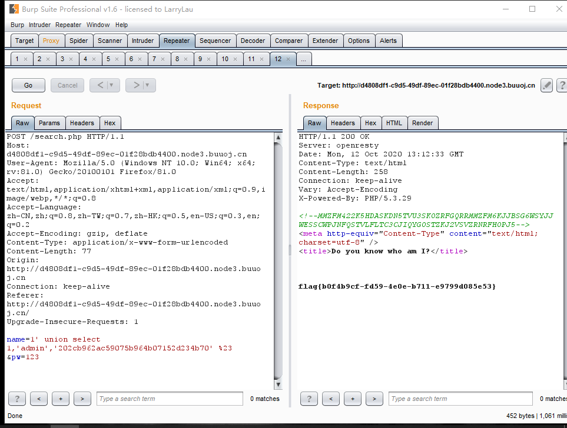The image size is (567, 428).
Task: Open the Burp menu
Action: 17,25
